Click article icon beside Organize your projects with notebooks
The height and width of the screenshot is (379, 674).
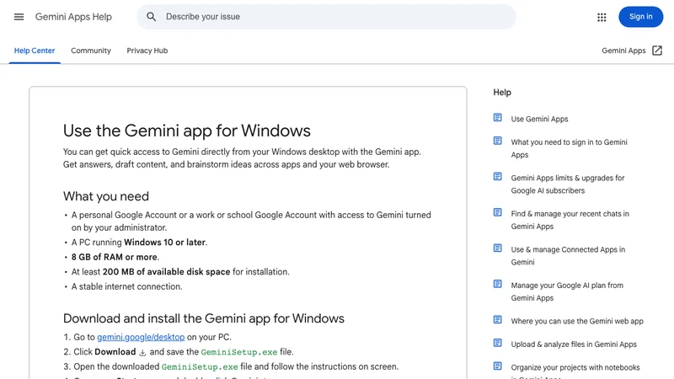497,366
